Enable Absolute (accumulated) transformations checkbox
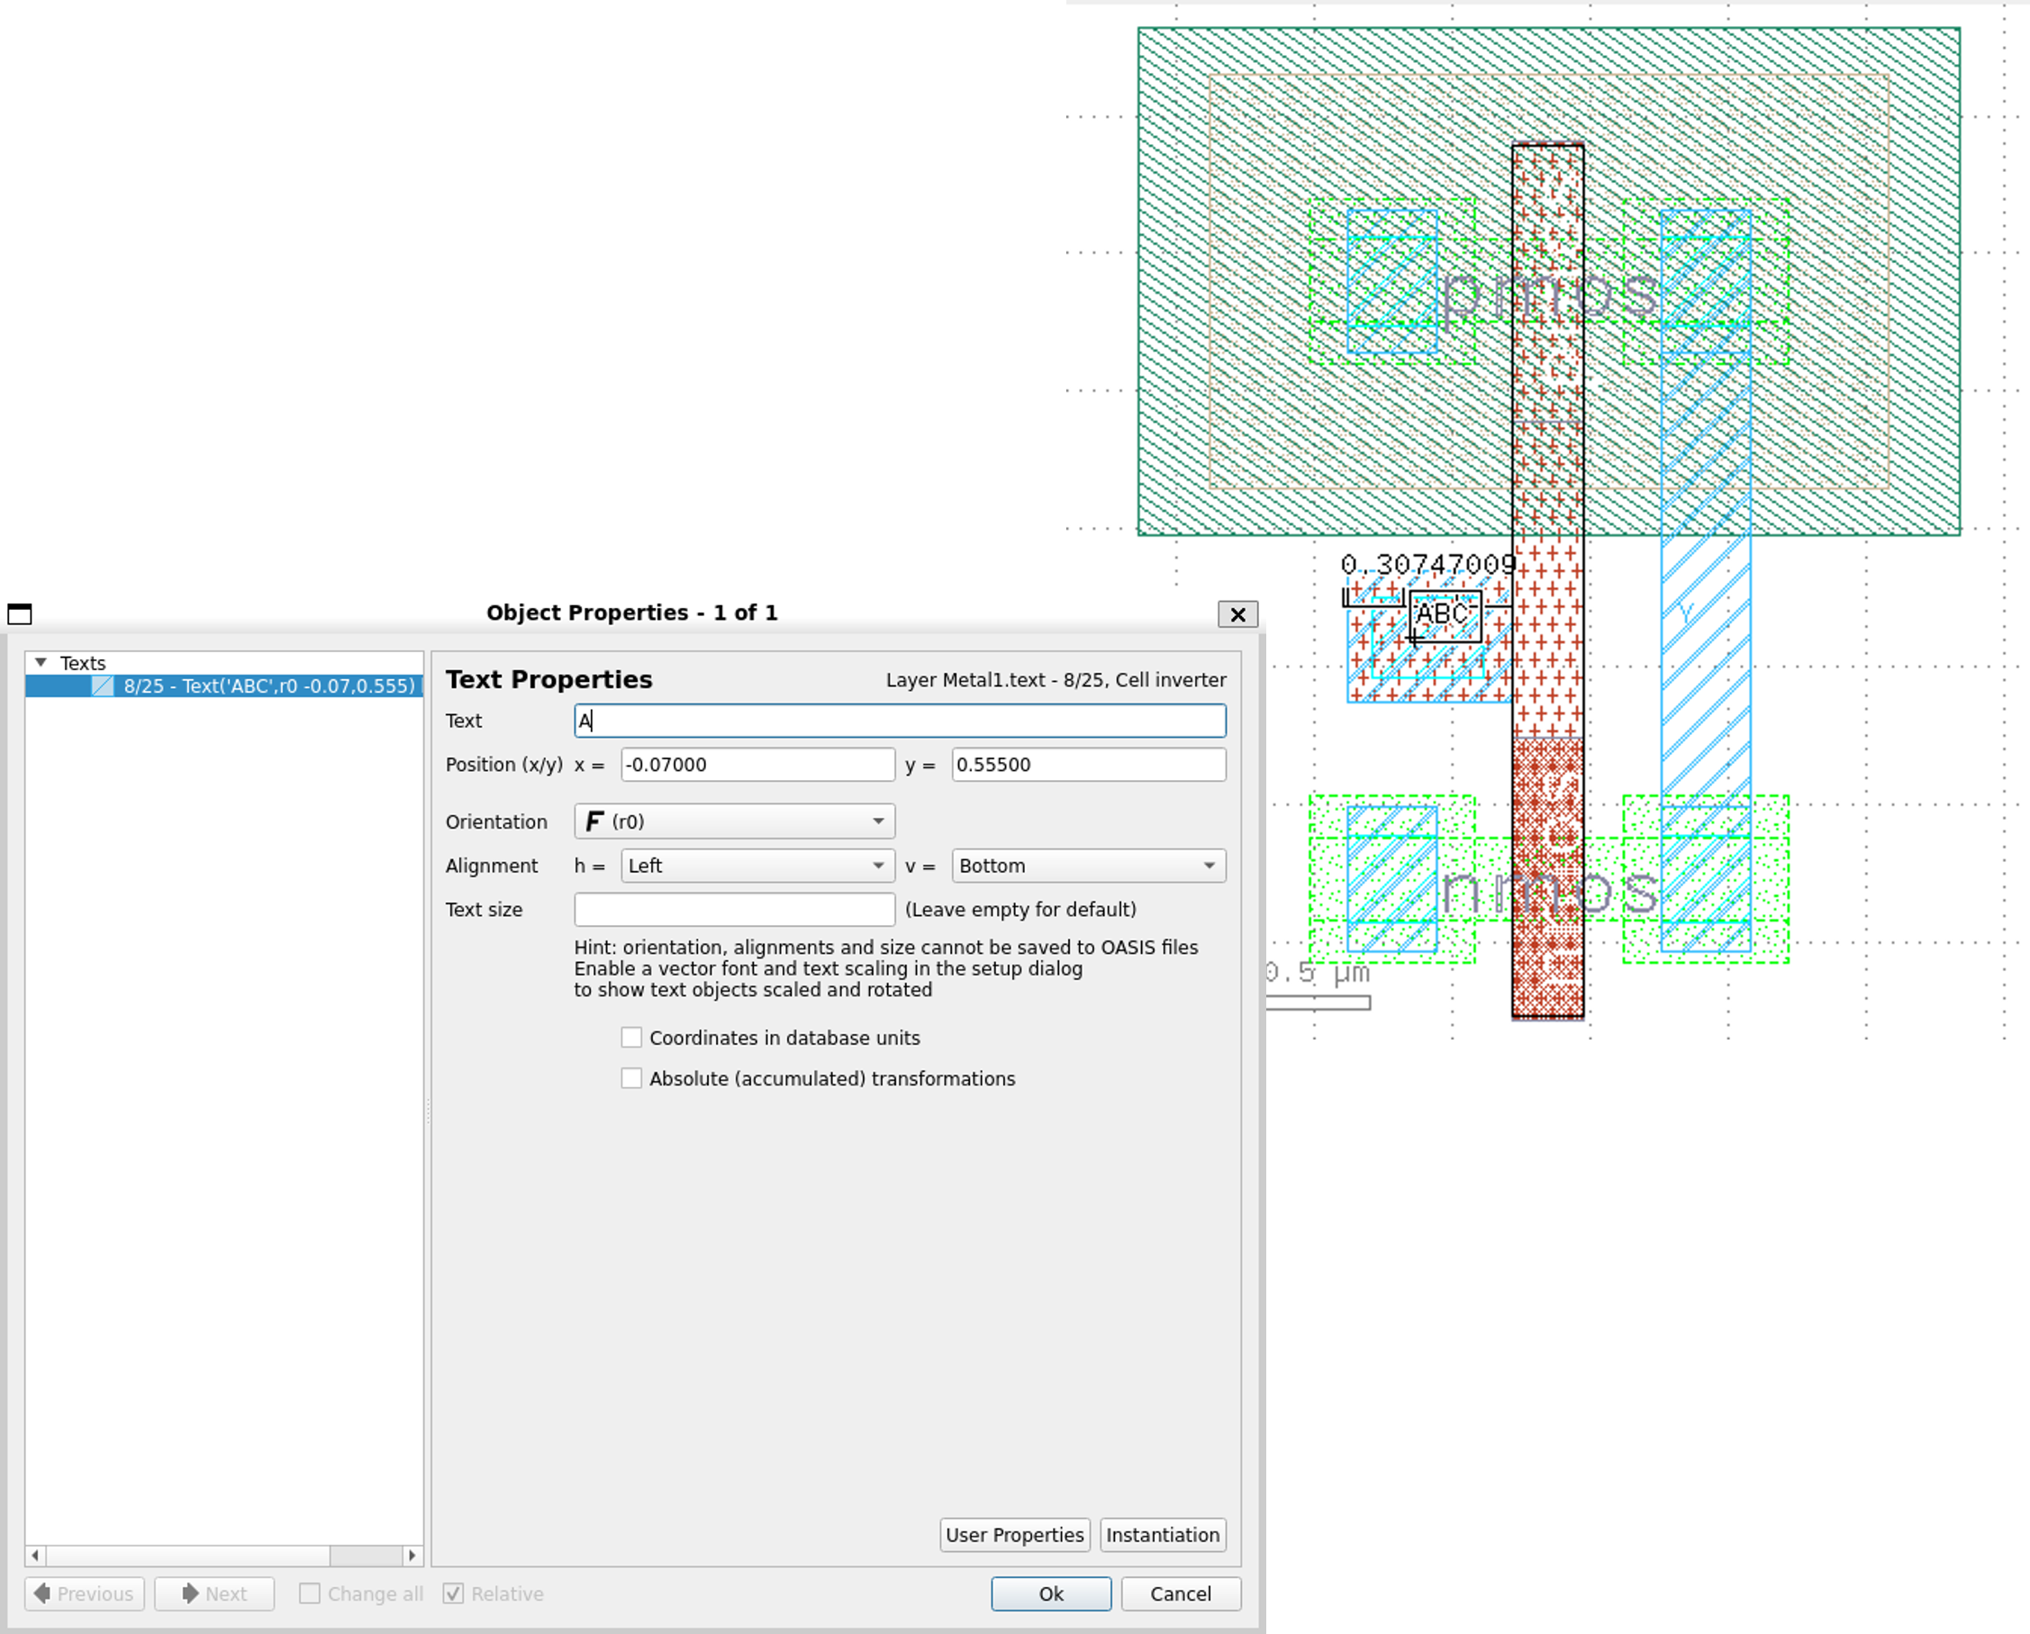The width and height of the screenshot is (2030, 1634). (x=632, y=1078)
